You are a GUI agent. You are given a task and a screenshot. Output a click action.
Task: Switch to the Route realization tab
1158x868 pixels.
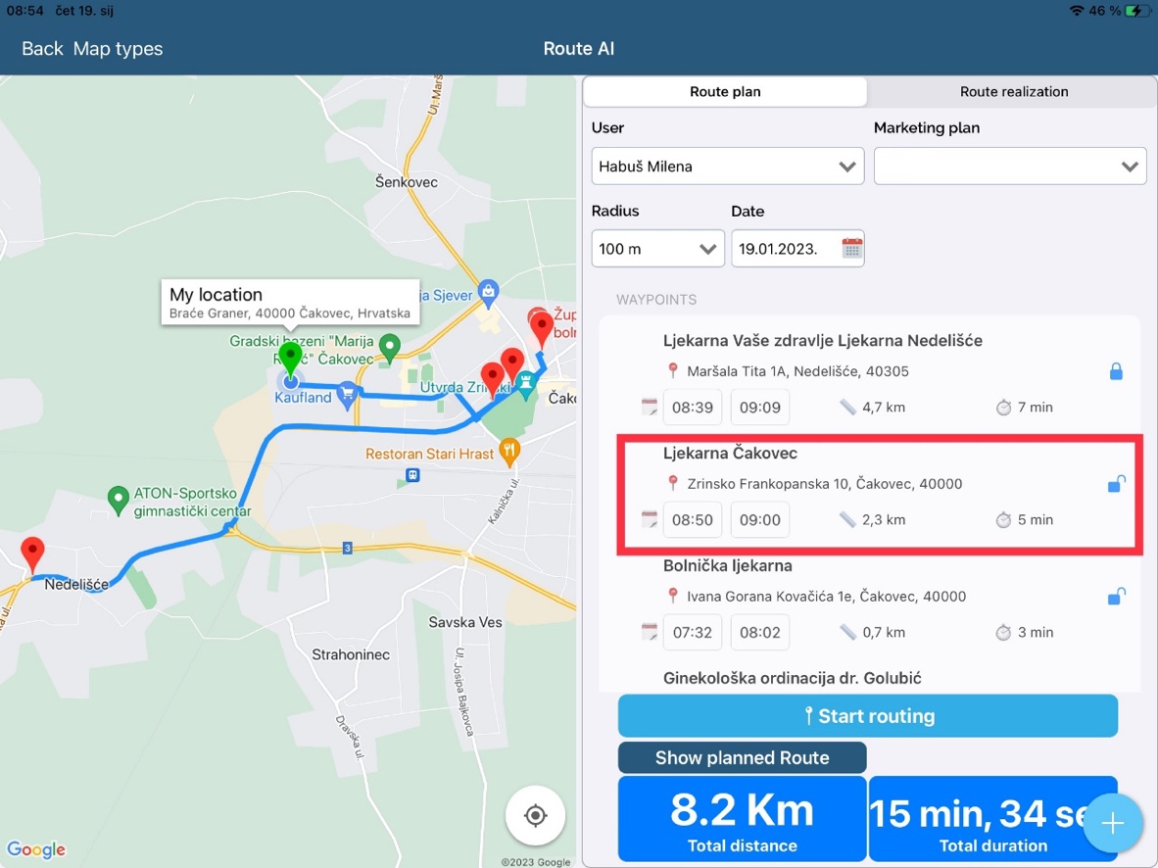click(1013, 92)
